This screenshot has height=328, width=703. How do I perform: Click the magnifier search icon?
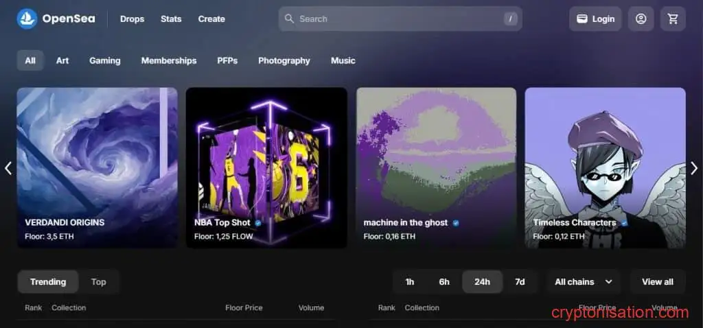(290, 19)
